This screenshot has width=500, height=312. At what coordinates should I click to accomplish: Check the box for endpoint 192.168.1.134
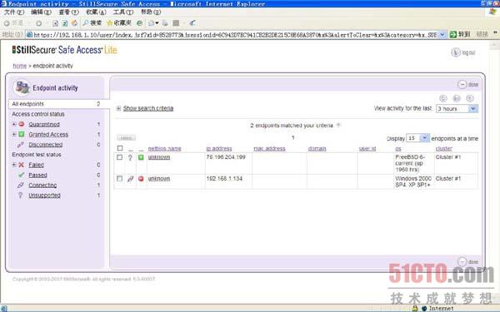(x=119, y=179)
